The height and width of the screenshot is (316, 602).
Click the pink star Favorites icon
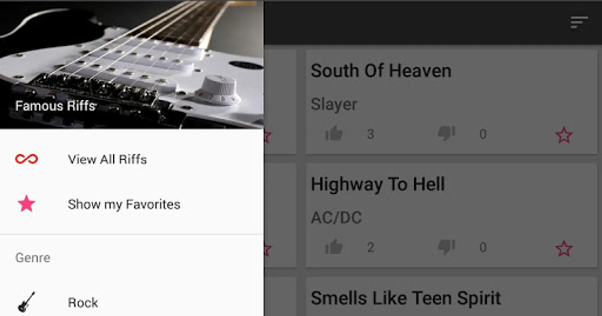(26, 204)
